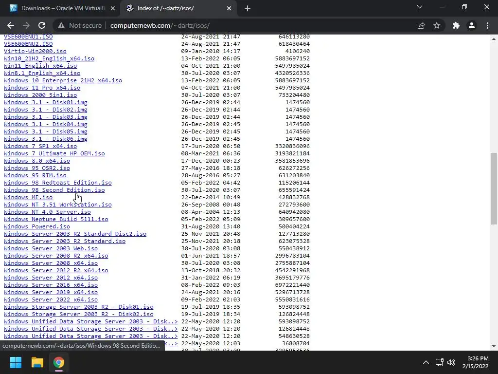Show hidden tray icons chevron
This screenshot has height=374, width=498.
426,362
